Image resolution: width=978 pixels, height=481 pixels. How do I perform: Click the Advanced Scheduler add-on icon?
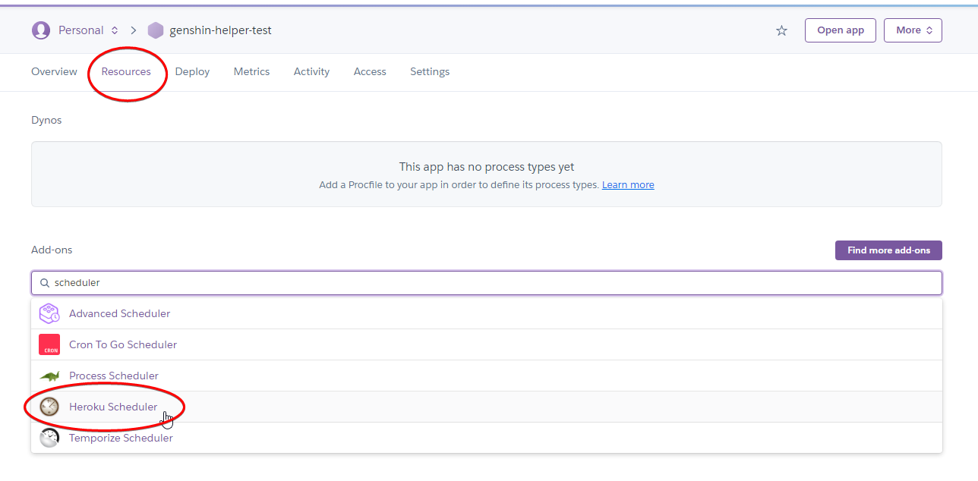pyautogui.click(x=49, y=313)
